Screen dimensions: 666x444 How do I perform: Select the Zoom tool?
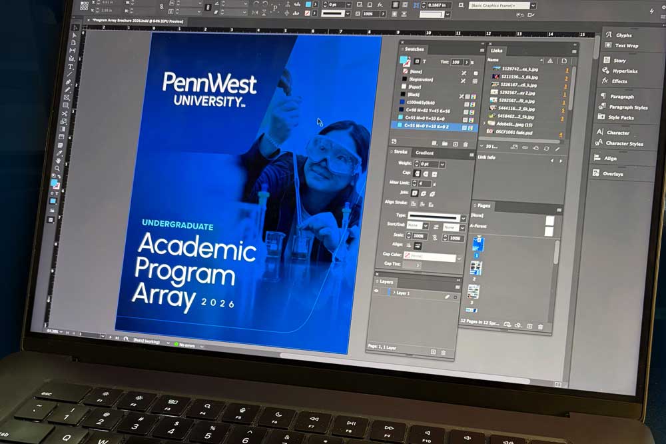pyautogui.click(x=57, y=169)
